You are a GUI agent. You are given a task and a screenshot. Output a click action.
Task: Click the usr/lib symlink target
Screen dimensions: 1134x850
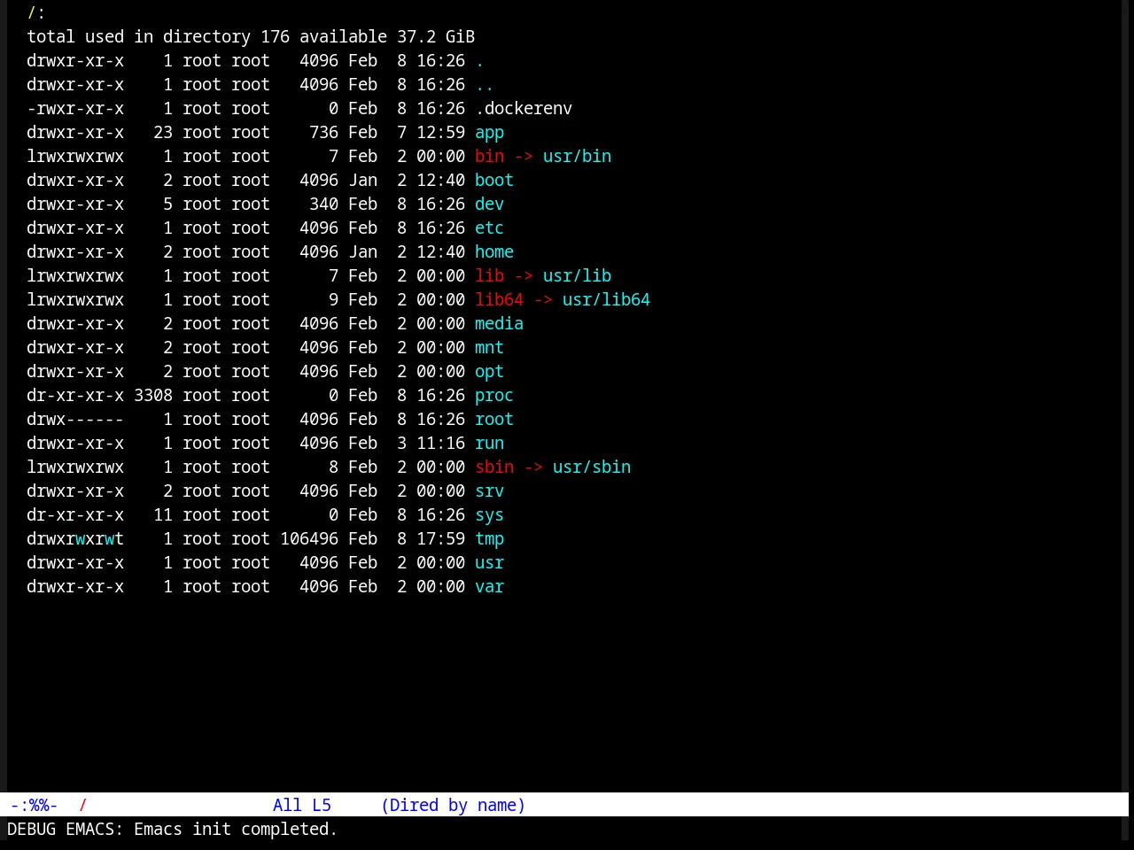(577, 276)
